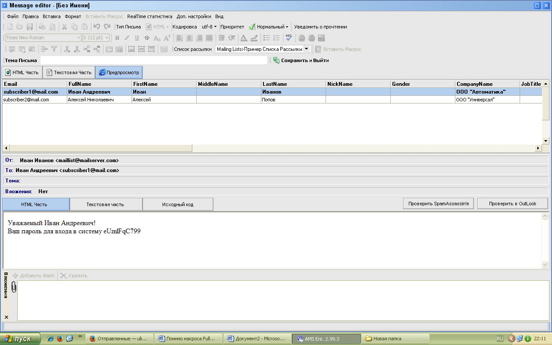
Task: Open the Правка menu
Action: tap(31, 16)
